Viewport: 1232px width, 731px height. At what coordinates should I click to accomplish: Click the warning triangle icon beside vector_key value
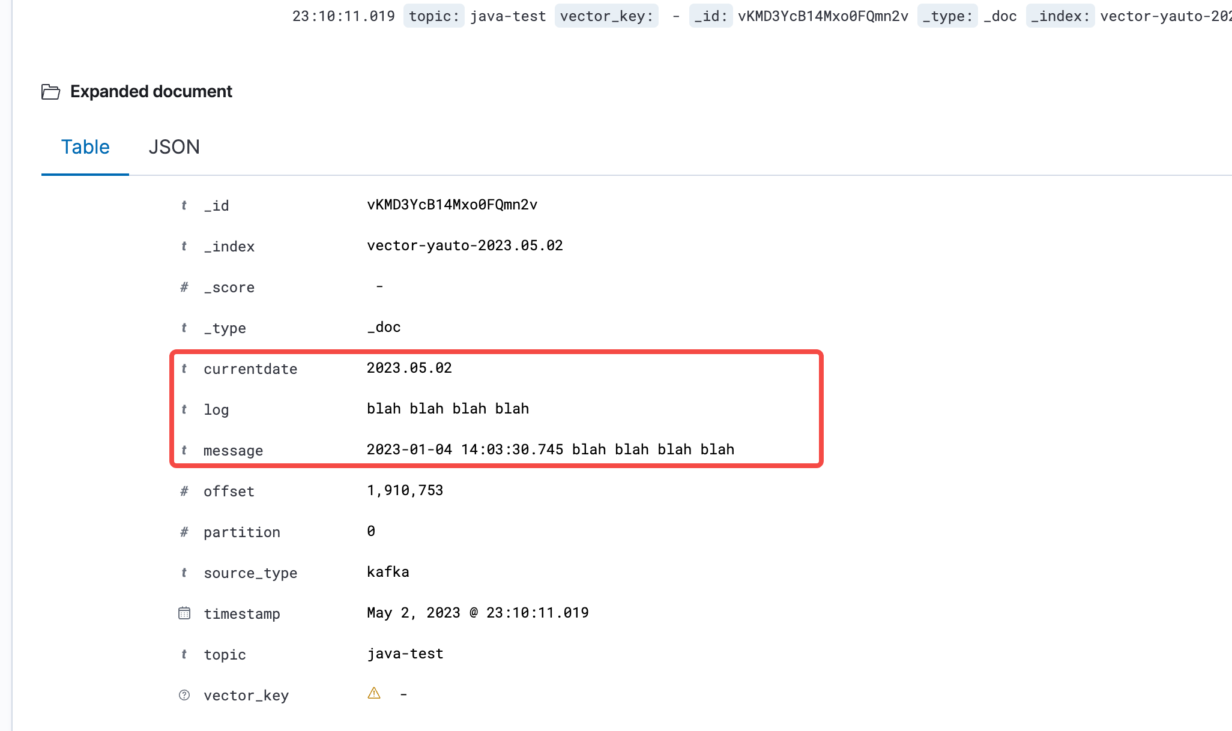click(x=374, y=693)
